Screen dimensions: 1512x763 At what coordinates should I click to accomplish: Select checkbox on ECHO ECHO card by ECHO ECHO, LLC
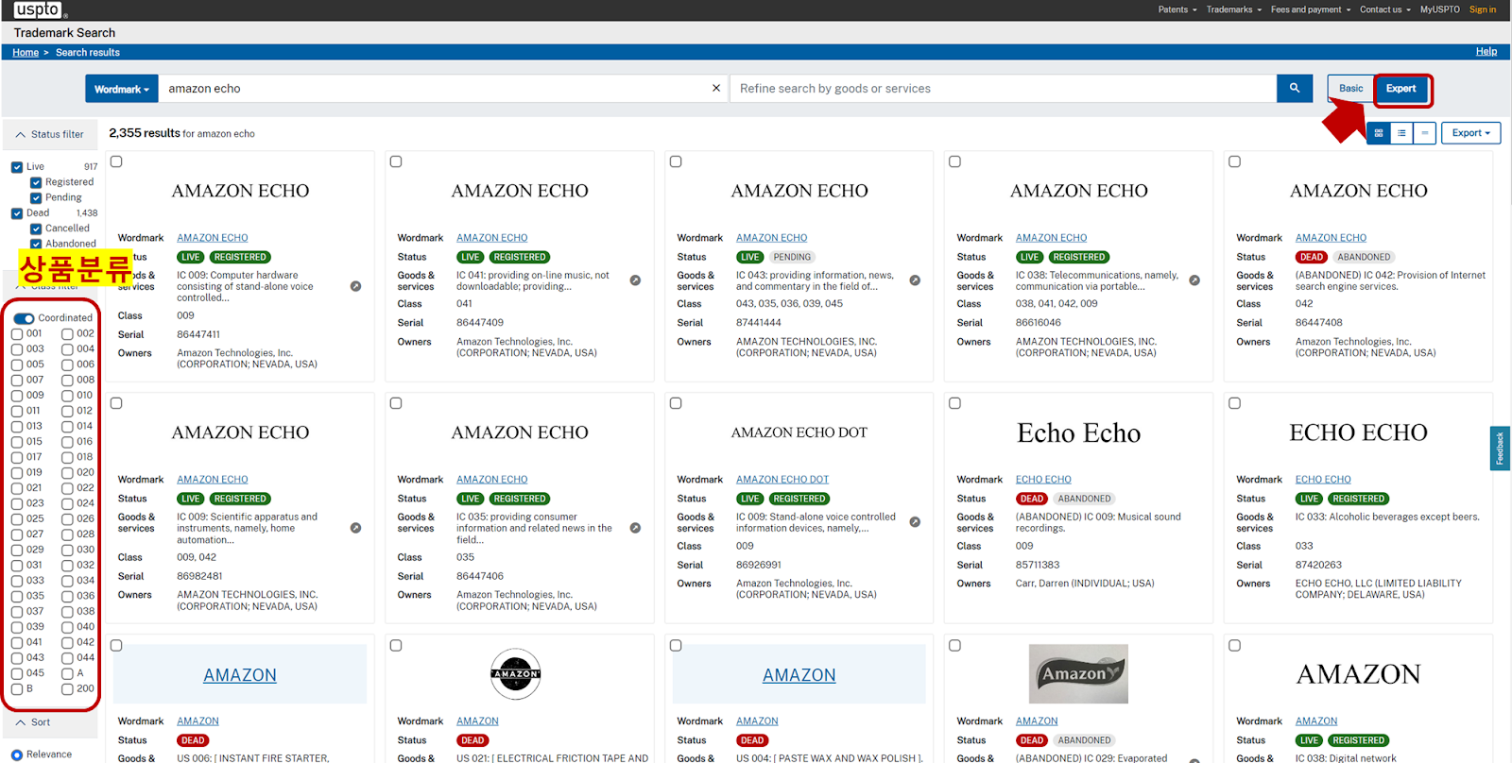(x=1235, y=403)
